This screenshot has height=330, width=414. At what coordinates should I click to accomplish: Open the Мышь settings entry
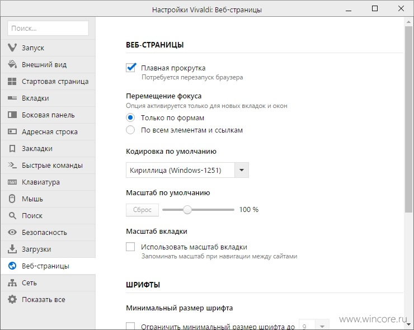coord(48,199)
